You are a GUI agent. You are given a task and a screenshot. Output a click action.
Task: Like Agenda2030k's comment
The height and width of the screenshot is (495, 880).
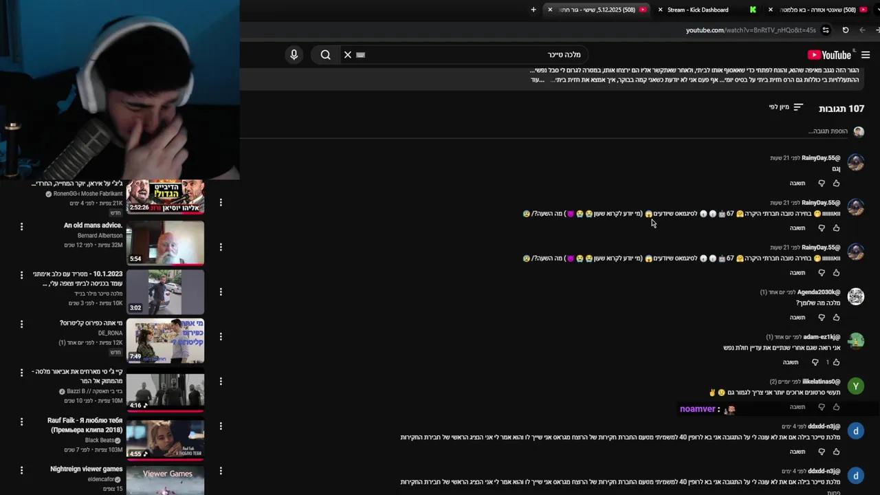point(837,318)
